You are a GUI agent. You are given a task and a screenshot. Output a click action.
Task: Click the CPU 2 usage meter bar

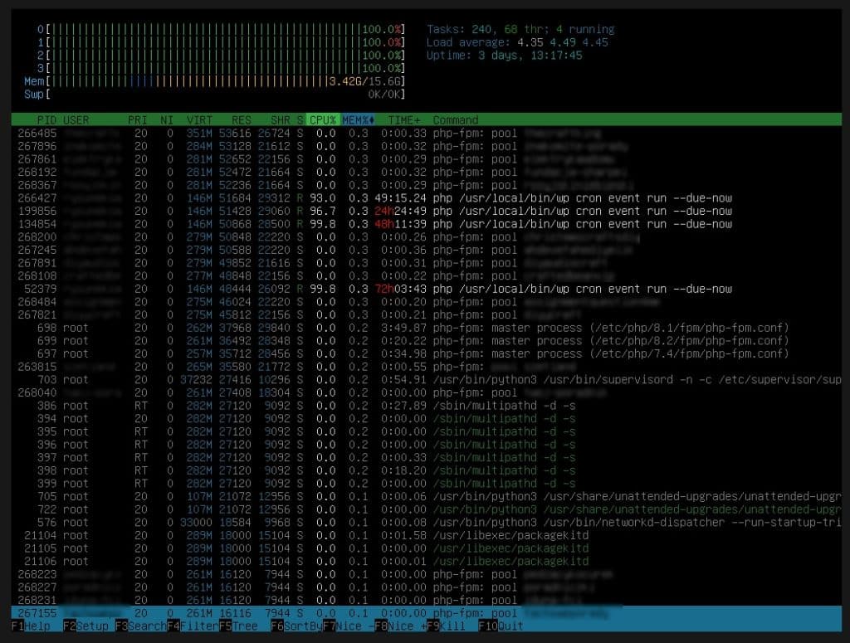point(221,56)
